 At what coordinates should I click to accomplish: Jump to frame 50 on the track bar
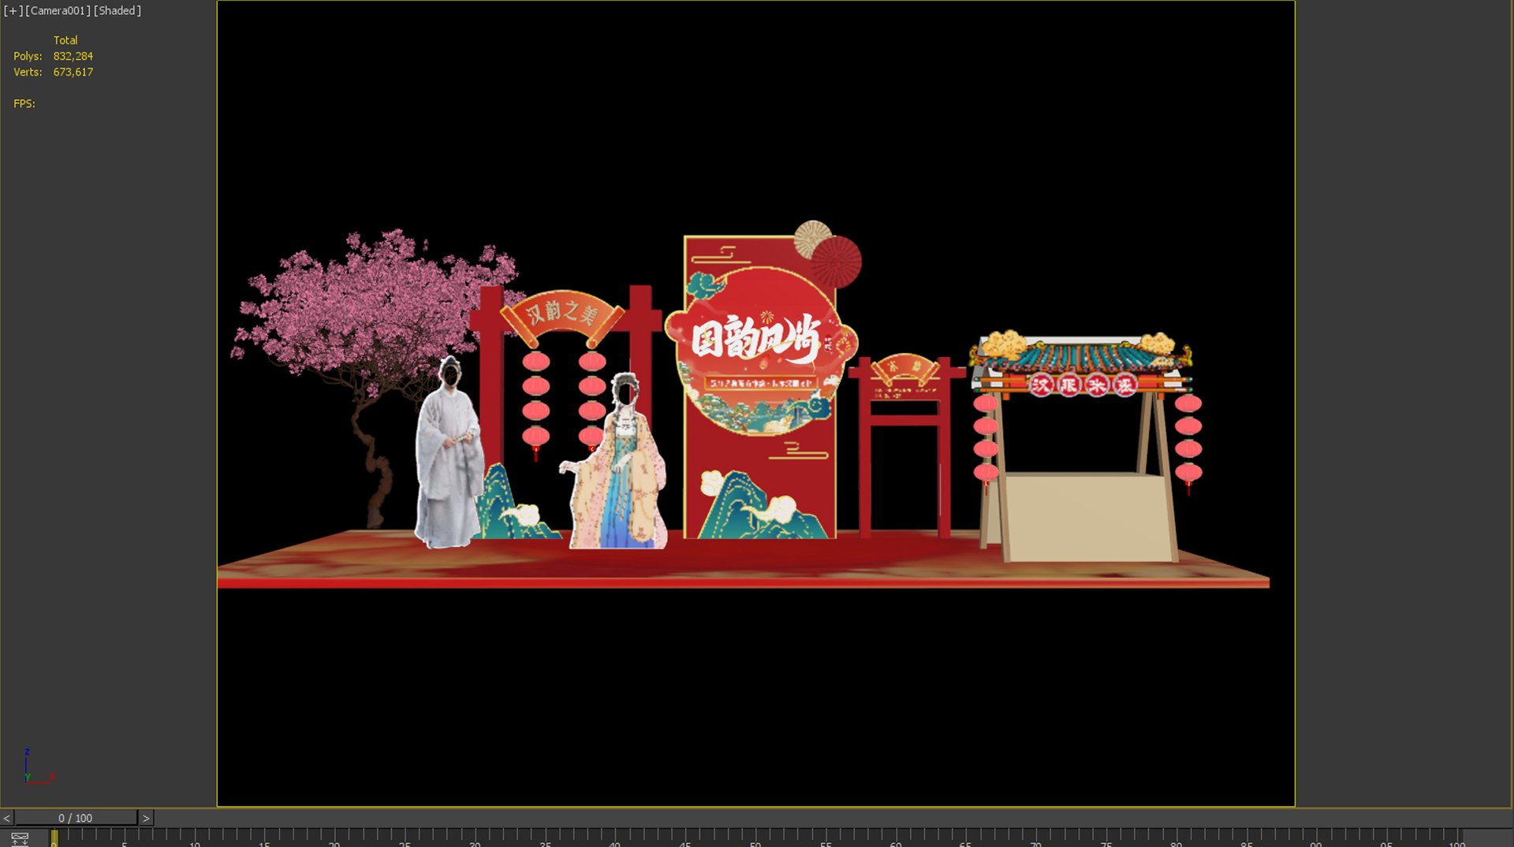click(x=755, y=840)
